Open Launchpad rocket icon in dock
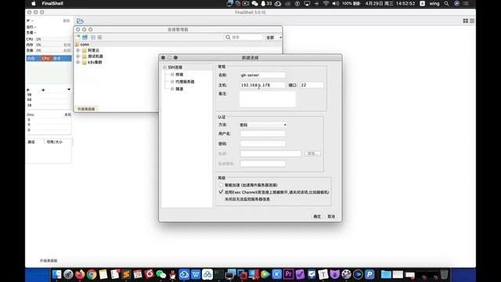 click(68, 274)
